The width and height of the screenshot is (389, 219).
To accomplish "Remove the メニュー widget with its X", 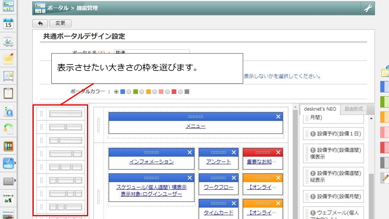I will point(278,116).
